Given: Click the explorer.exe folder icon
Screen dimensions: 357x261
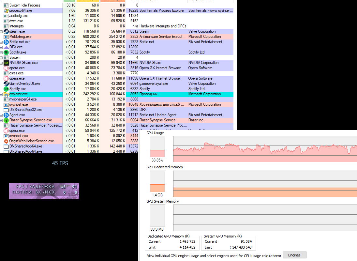Looking at the screenshot, I should (6, 94).
